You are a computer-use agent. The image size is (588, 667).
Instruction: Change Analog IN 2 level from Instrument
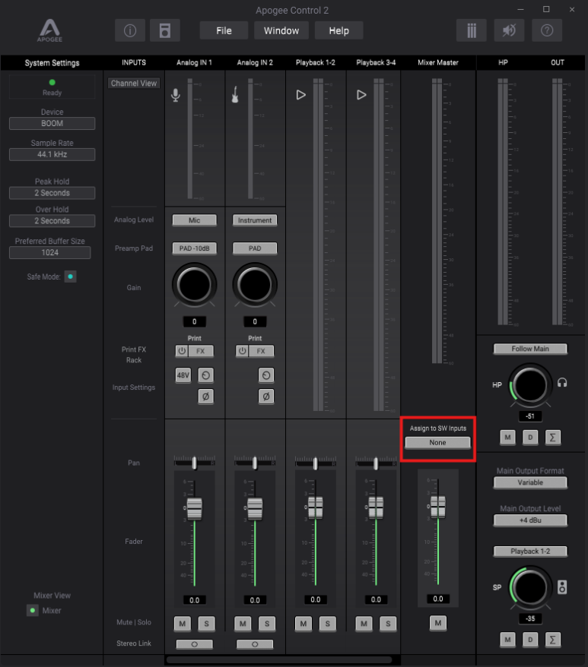click(x=255, y=220)
